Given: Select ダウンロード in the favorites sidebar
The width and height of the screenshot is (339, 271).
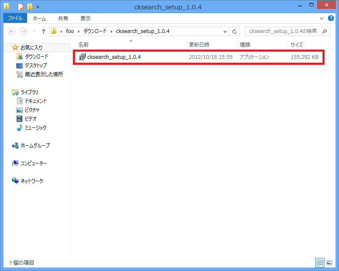Looking at the screenshot, I should (x=36, y=56).
